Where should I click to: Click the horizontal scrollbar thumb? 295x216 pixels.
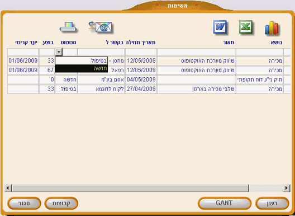130,188
